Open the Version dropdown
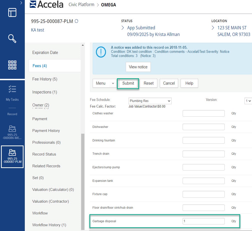The image size is (252, 231). [x=248, y=101]
